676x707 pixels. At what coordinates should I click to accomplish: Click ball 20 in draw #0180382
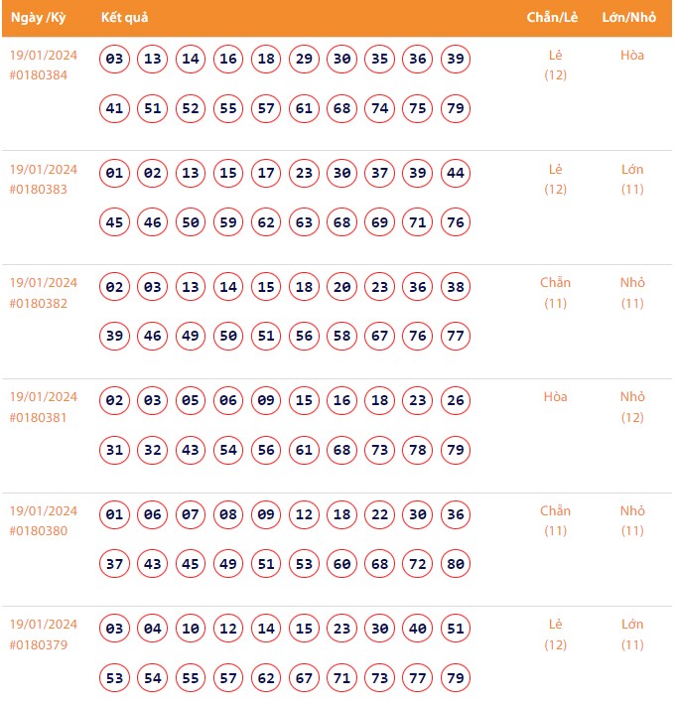(342, 288)
